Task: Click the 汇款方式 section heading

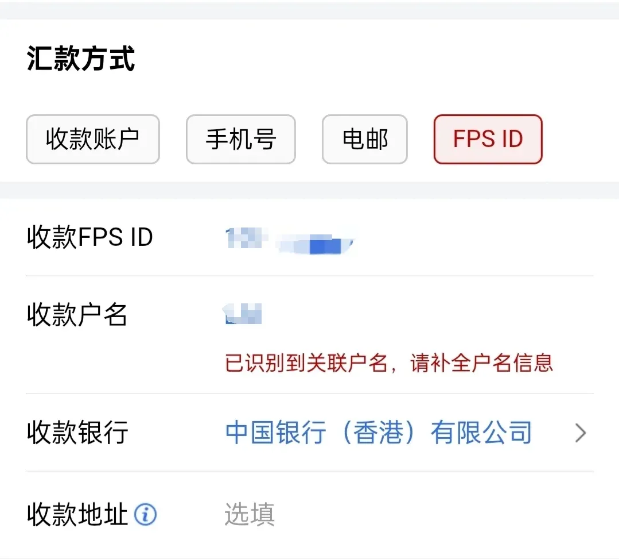Action: (81, 59)
